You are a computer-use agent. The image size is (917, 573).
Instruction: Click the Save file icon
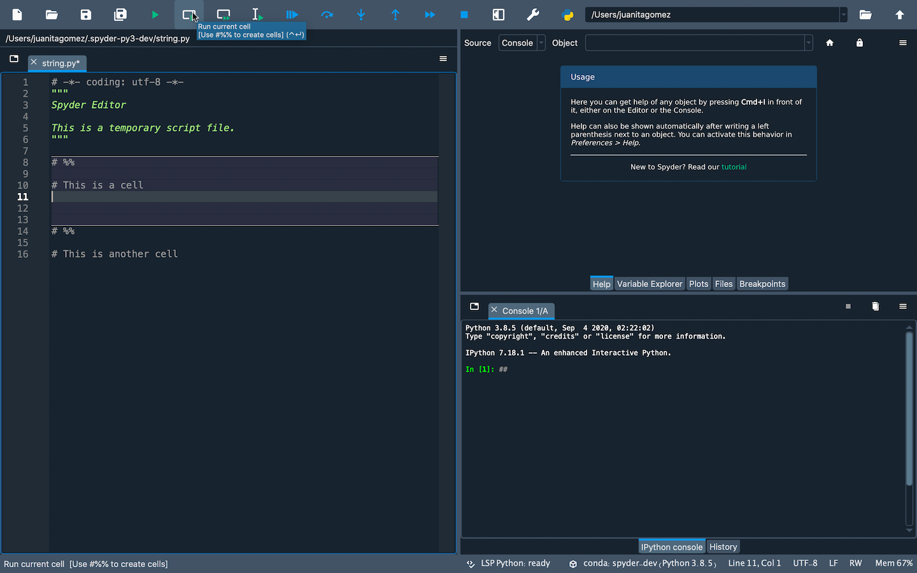tap(86, 15)
